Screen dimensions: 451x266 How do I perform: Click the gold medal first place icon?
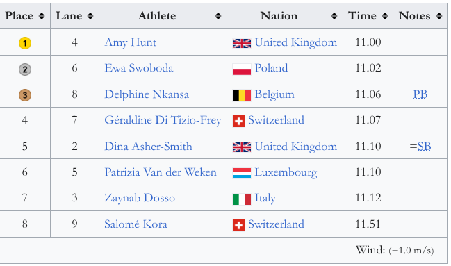(25, 43)
